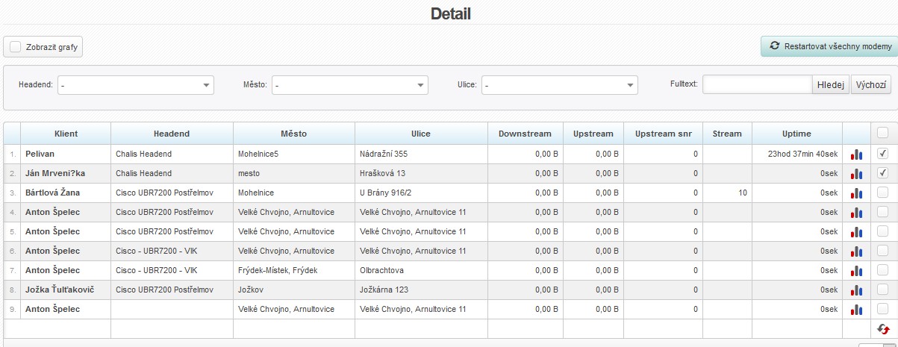Open graph icon for row 9 Anton Špelec
This screenshot has width=898, height=347.
click(x=856, y=310)
